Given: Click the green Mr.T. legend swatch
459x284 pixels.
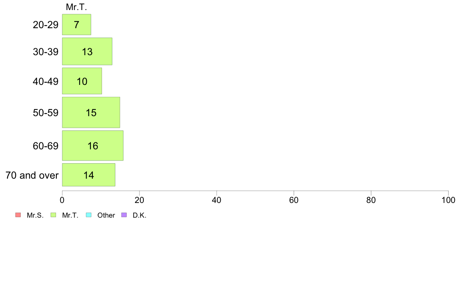Looking at the screenshot, I should (x=53, y=215).
